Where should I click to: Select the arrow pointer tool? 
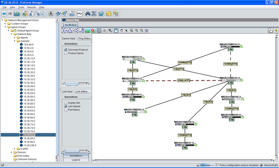[126, 31]
